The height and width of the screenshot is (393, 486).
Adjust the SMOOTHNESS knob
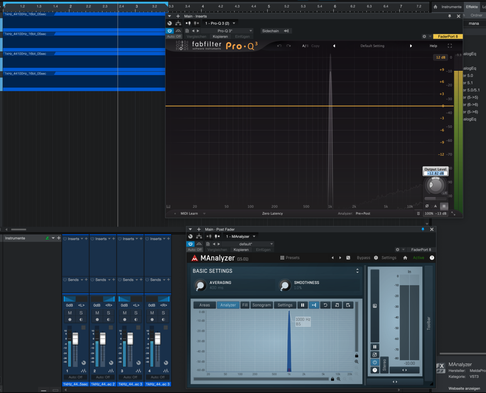pyautogui.click(x=284, y=285)
